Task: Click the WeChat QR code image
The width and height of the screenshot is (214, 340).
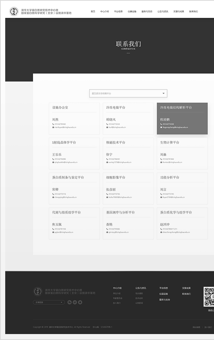Action: coord(209,297)
